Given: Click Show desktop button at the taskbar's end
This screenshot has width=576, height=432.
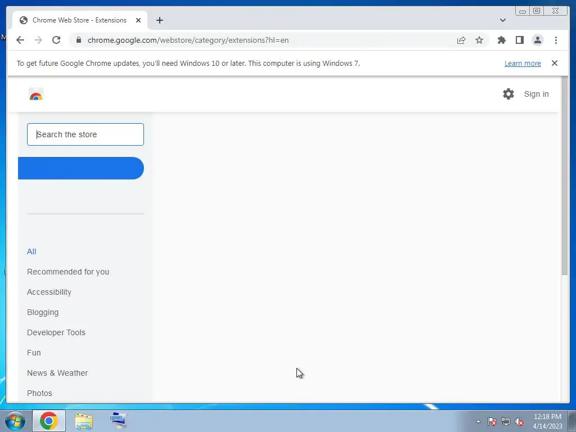Looking at the screenshot, I should tap(572, 421).
